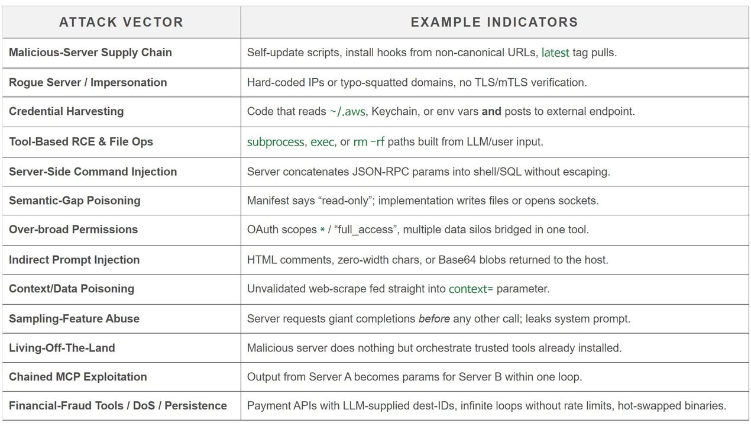Select the Rogue Server / Impersonation cell
Viewport: 751px width, 426px height.
tap(88, 83)
